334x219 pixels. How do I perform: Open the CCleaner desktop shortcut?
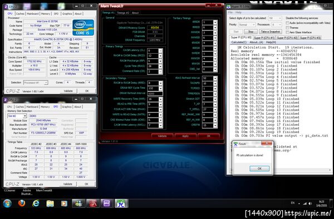click(10, 190)
